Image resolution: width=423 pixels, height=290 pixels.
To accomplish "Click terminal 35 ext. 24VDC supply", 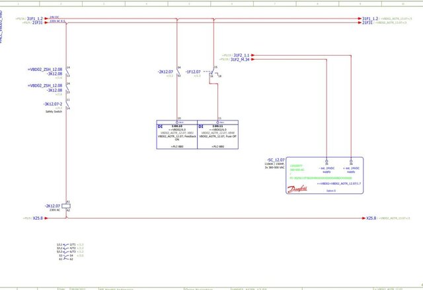I will [x=327, y=163].
